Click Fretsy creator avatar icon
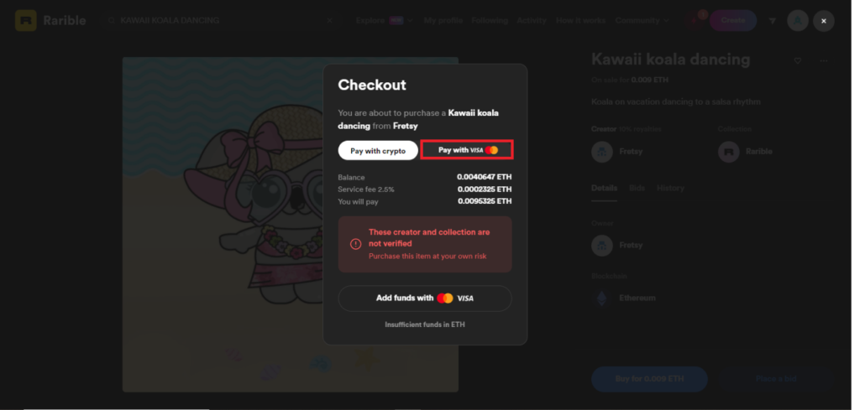Screen dimensions: 860x410 pos(601,152)
